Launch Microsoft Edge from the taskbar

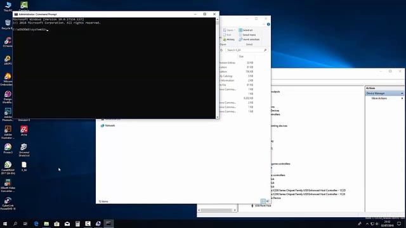(x=36, y=224)
